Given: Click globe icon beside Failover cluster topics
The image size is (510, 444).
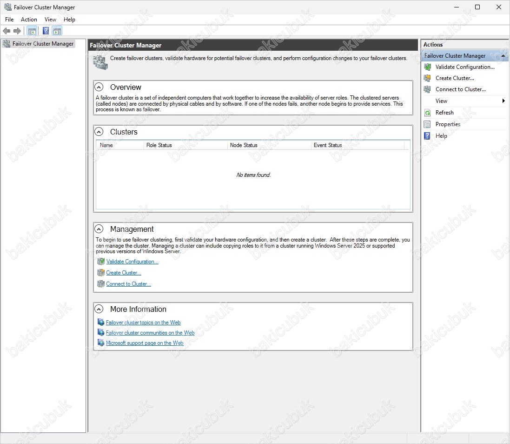Looking at the screenshot, I should click(101, 322).
